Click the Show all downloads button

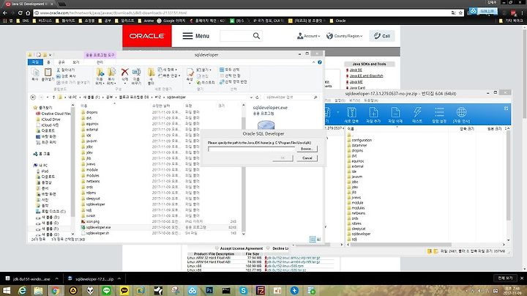(505, 278)
